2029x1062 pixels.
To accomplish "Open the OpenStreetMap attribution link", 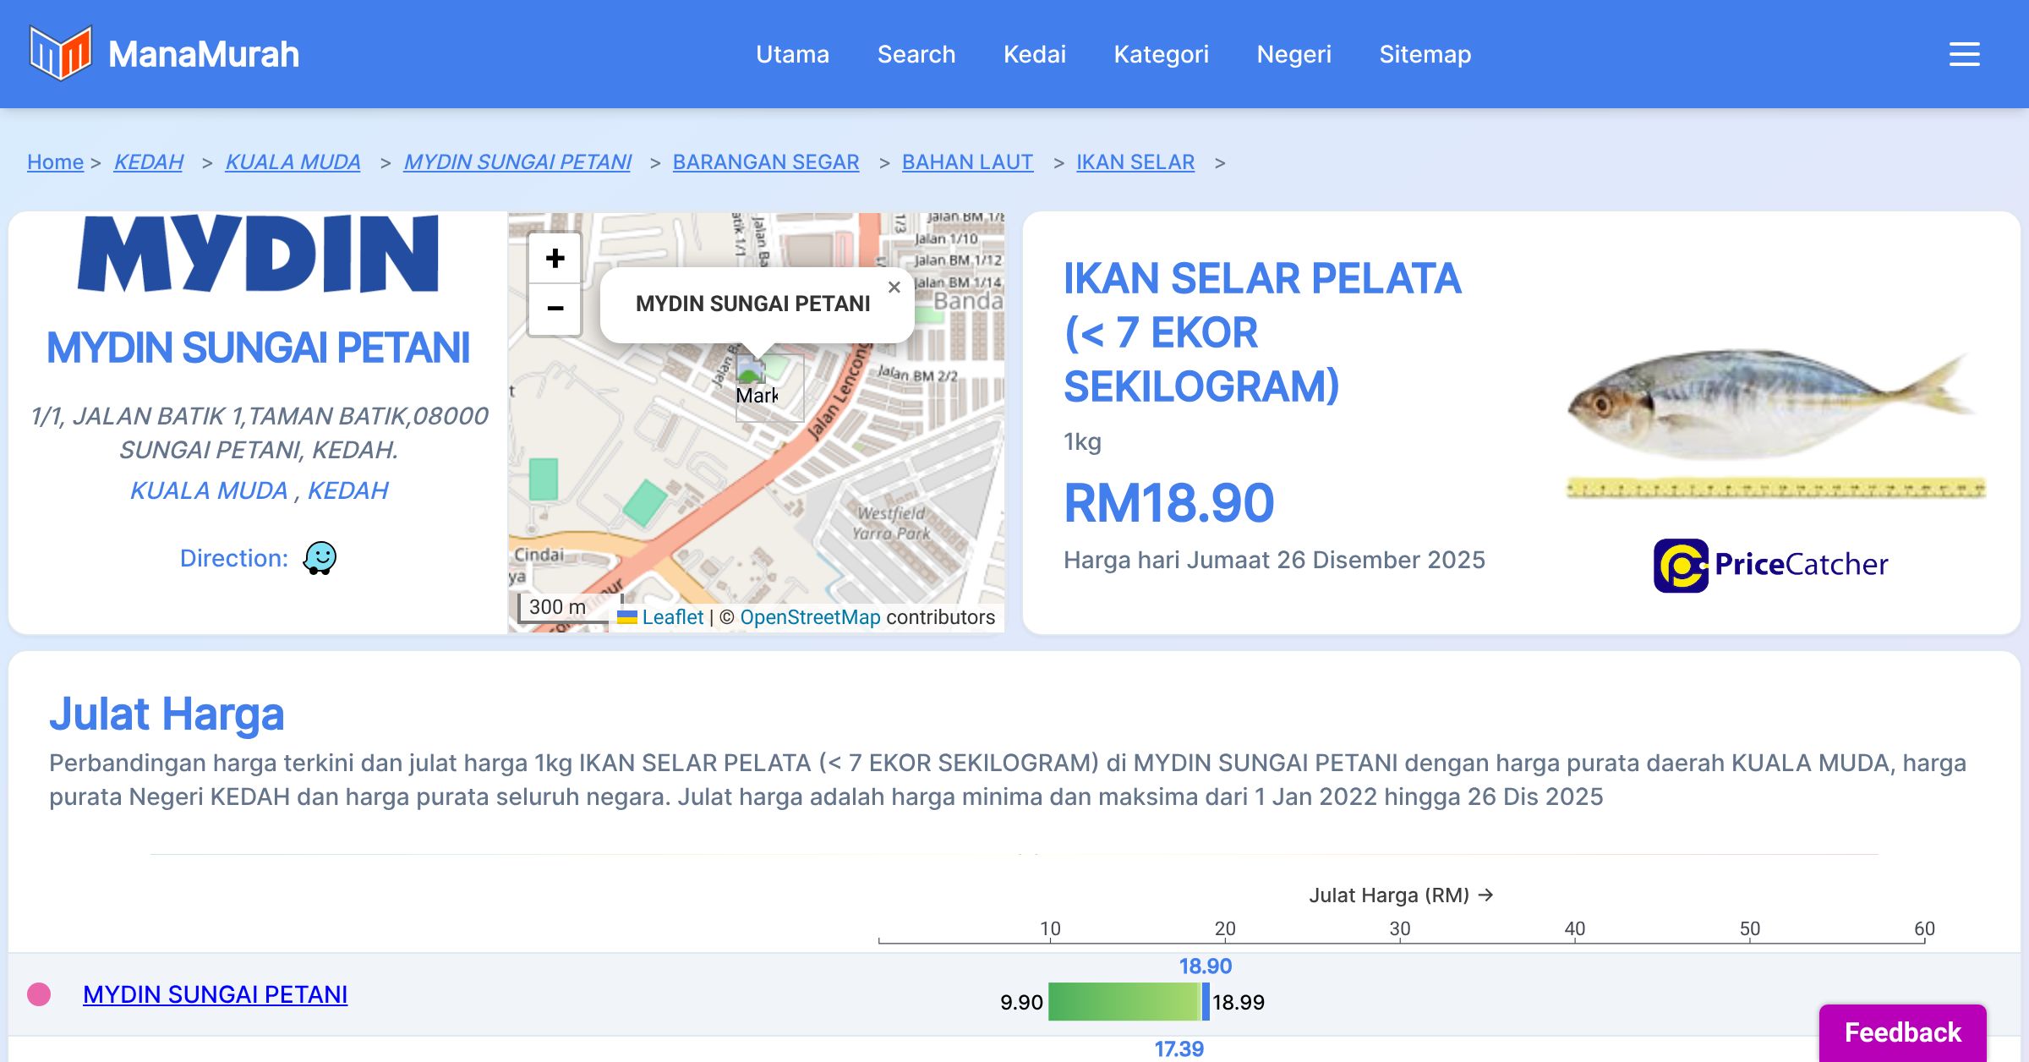I will [810, 617].
